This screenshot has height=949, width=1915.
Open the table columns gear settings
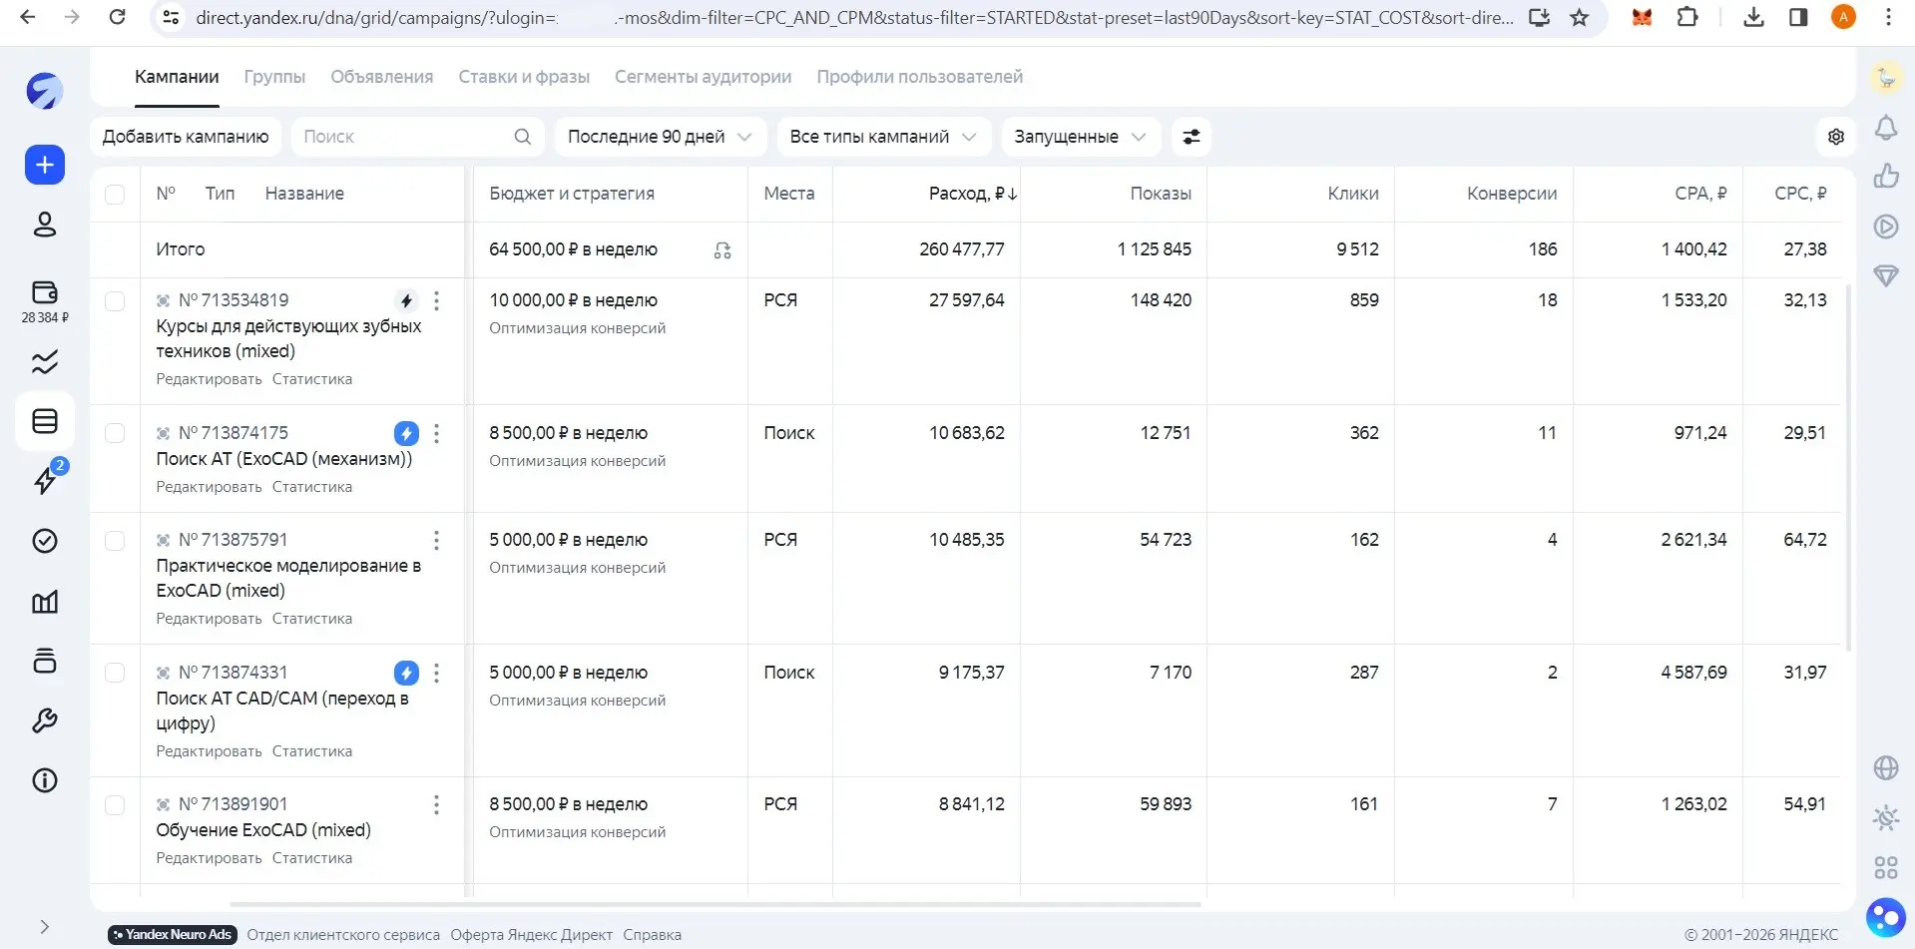(1836, 137)
